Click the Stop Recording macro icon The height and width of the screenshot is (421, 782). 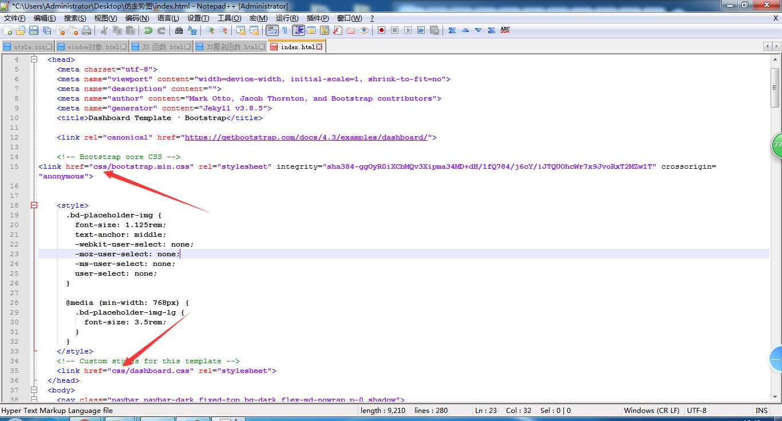[394, 30]
